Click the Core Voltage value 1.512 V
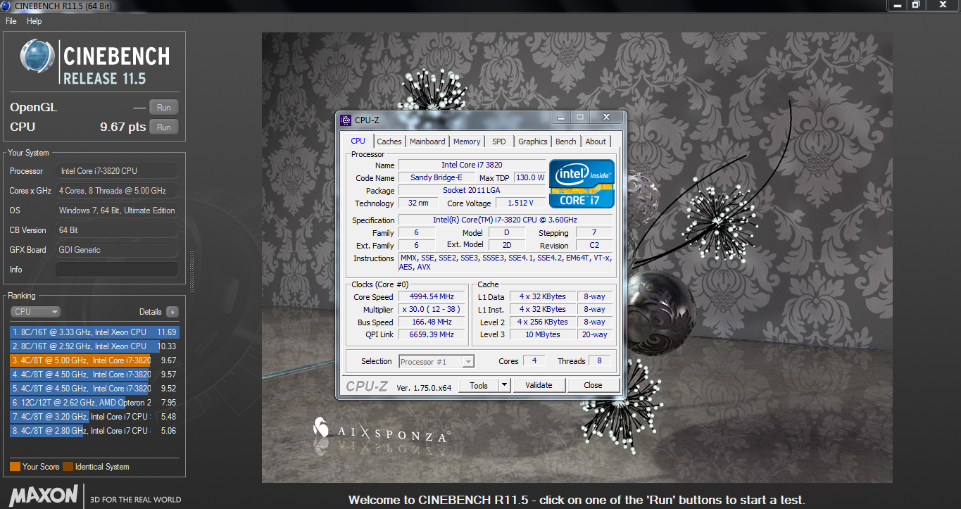The height and width of the screenshot is (509, 961). 520,203
